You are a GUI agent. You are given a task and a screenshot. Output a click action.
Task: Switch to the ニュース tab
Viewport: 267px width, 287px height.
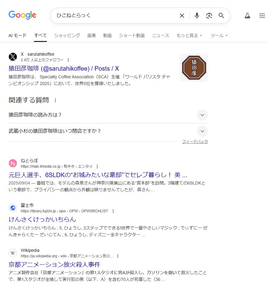tap(161, 35)
